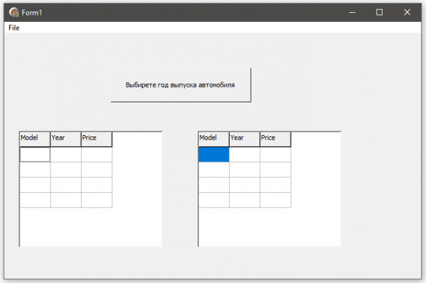The image size is (426, 283).
Task: Select the Year header in the left grid
Action: click(x=66, y=139)
